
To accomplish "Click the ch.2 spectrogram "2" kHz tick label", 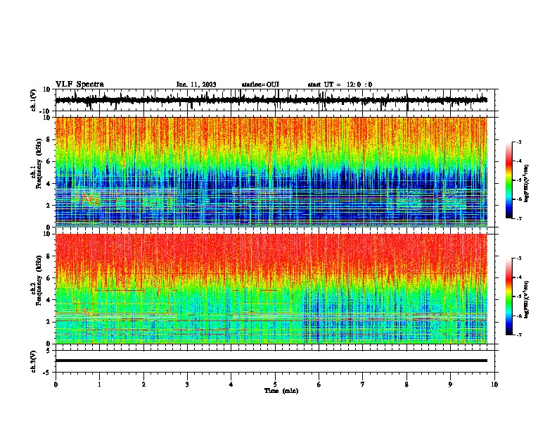I will 49,322.
